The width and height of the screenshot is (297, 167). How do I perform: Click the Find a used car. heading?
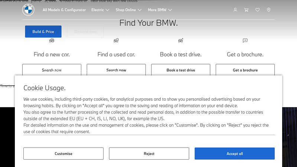(116, 55)
